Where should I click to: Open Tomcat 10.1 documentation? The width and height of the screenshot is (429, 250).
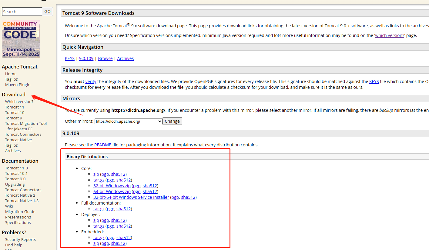(16, 173)
